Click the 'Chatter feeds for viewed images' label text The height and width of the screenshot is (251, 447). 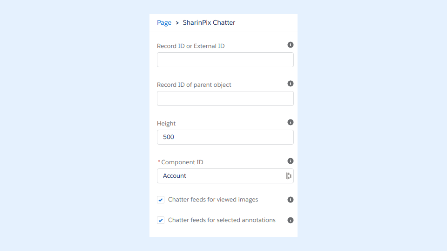pos(213,200)
